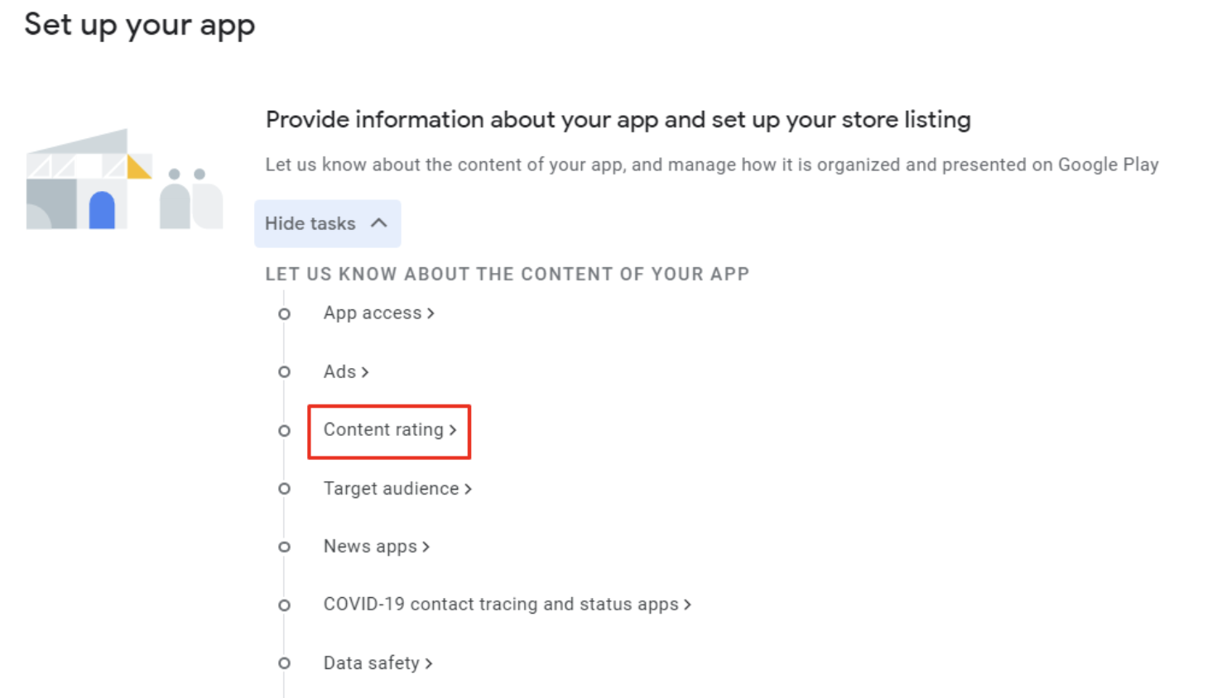Click the status circle beside Ads
Image resolution: width=1212 pixels, height=698 pixels.
[284, 371]
